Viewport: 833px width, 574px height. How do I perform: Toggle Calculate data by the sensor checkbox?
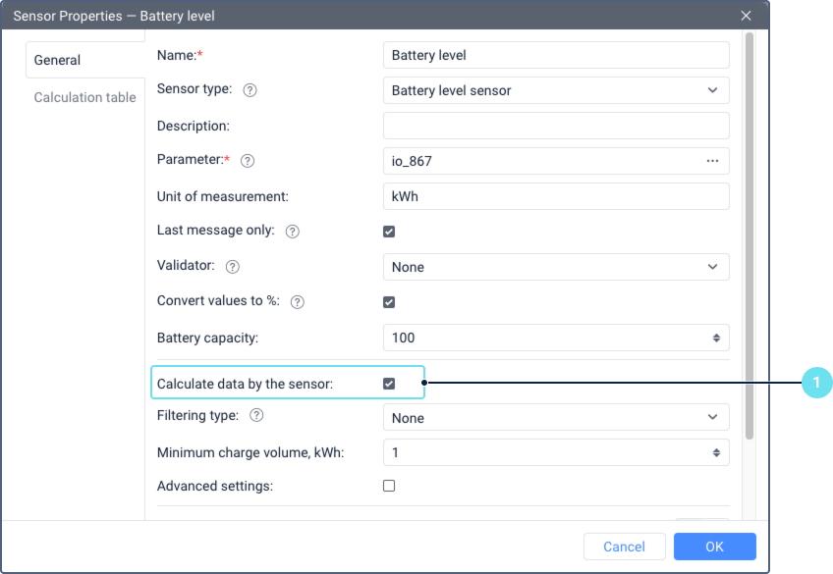click(x=389, y=383)
